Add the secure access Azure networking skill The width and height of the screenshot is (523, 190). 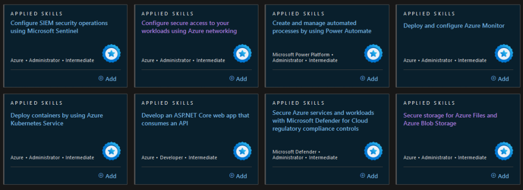point(238,79)
